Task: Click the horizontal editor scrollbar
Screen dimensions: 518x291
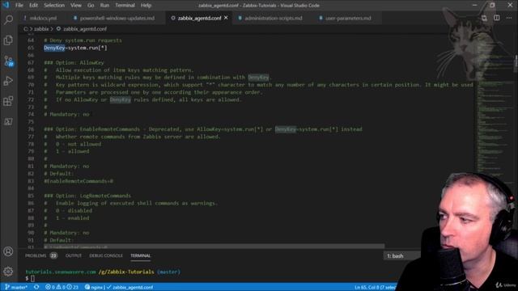Action: click(214, 246)
